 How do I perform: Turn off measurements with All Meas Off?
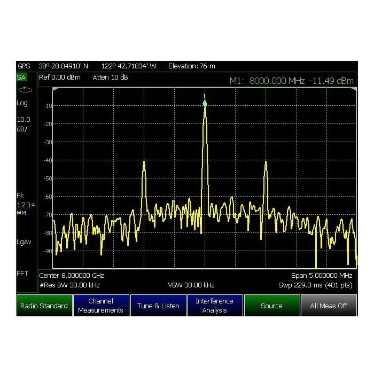pyautogui.click(x=329, y=306)
